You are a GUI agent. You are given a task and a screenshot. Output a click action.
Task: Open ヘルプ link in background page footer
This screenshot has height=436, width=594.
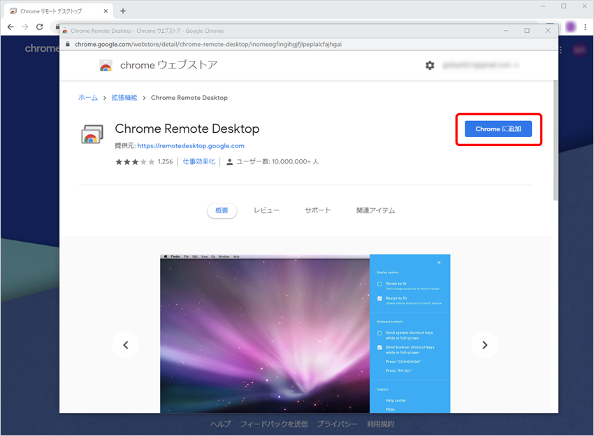tap(220, 424)
